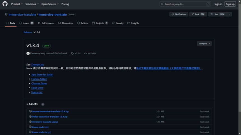Image resolution: width=241 pixels, height=135 pixels.
Task: Click file icon beside Source code (zip)
Action: [x=30, y=127]
